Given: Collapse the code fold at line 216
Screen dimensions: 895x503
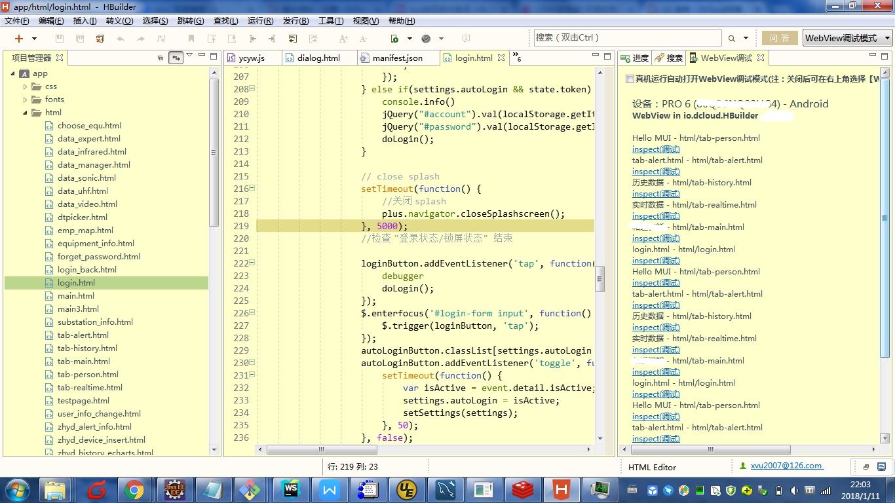Looking at the screenshot, I should (252, 189).
